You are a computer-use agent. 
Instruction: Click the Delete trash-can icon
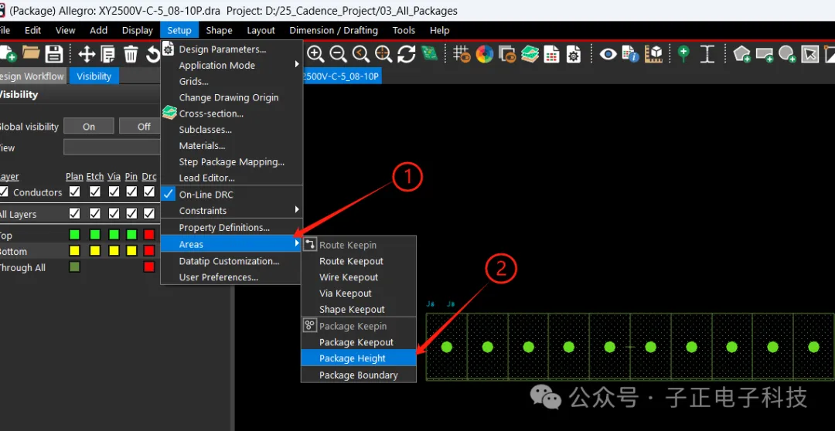pos(131,54)
